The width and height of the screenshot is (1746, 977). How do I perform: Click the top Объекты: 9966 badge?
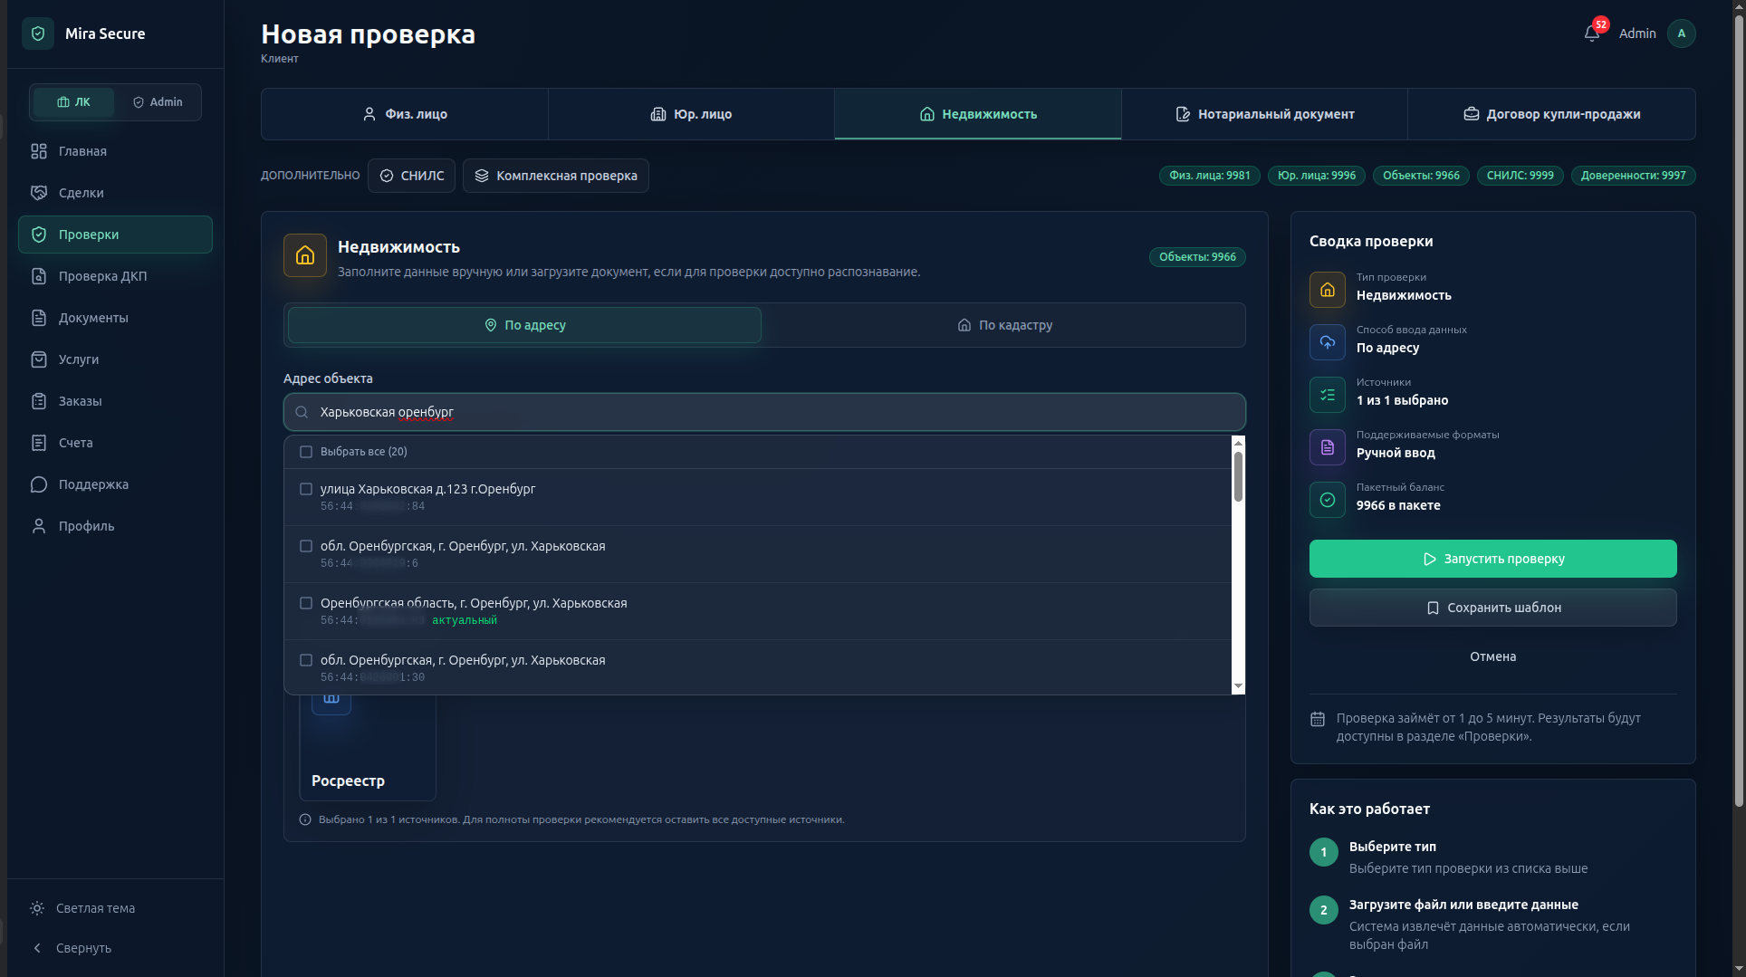(1421, 176)
